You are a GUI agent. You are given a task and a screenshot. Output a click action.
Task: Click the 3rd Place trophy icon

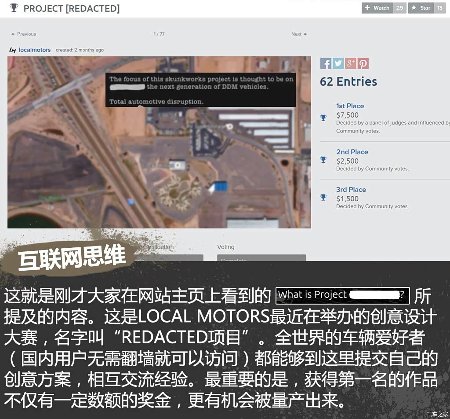click(x=323, y=197)
